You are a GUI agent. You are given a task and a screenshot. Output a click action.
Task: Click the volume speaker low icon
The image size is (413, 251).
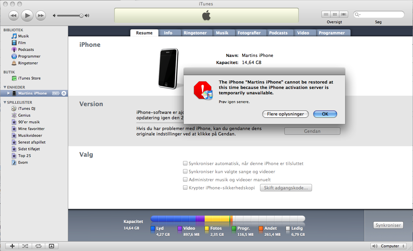54,15
